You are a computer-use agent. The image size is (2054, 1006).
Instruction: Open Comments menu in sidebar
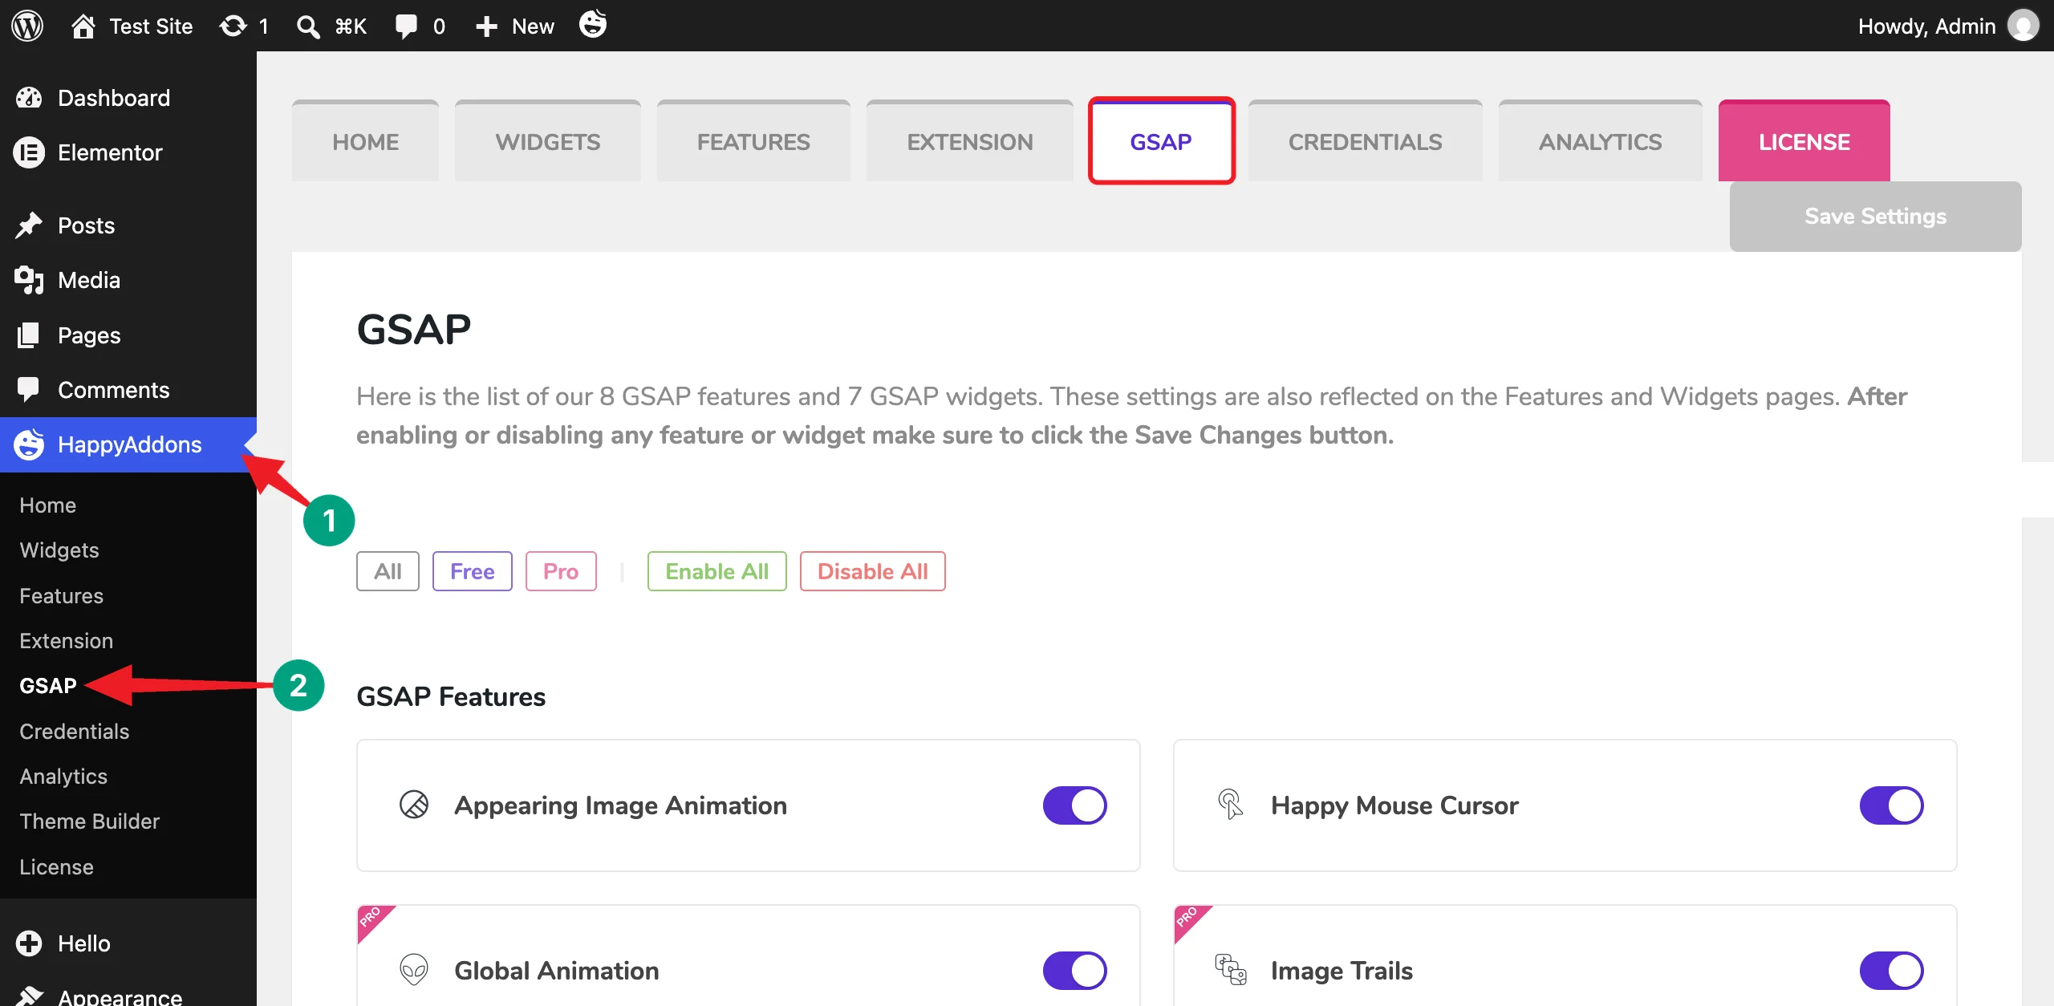pos(128,390)
